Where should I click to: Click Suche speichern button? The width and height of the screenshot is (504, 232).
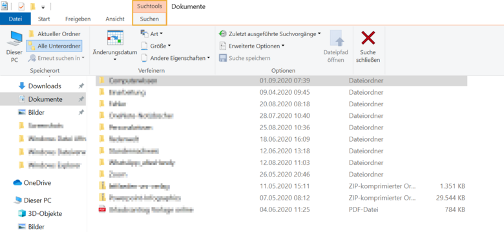245,58
